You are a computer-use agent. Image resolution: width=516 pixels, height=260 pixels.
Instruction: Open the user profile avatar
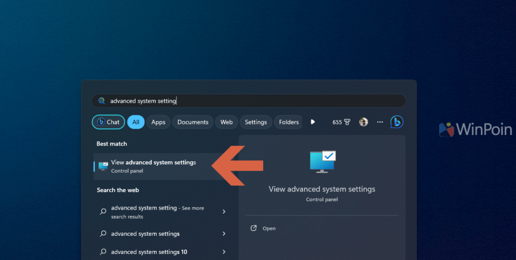click(x=363, y=122)
